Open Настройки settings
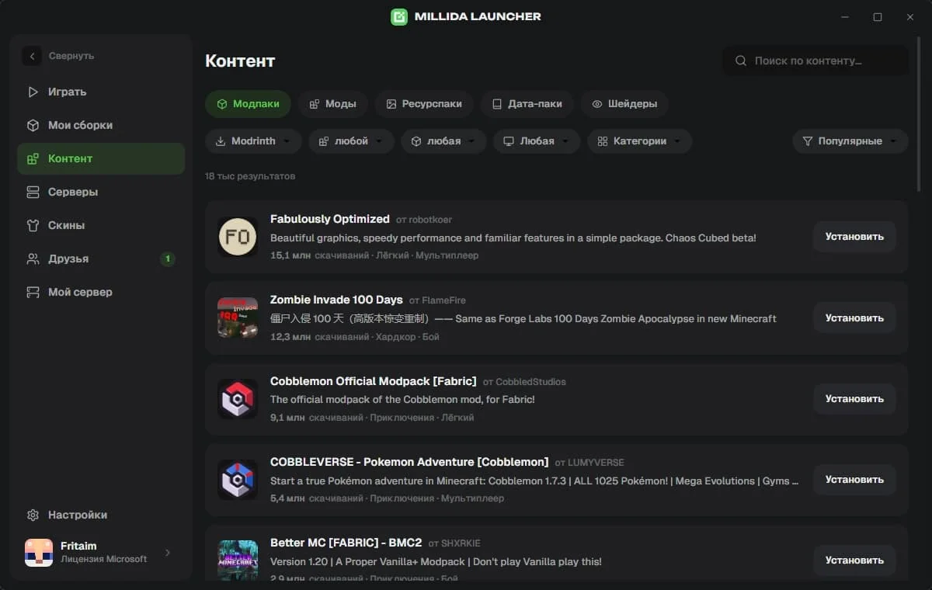Viewport: 932px width, 590px height. pos(101,515)
